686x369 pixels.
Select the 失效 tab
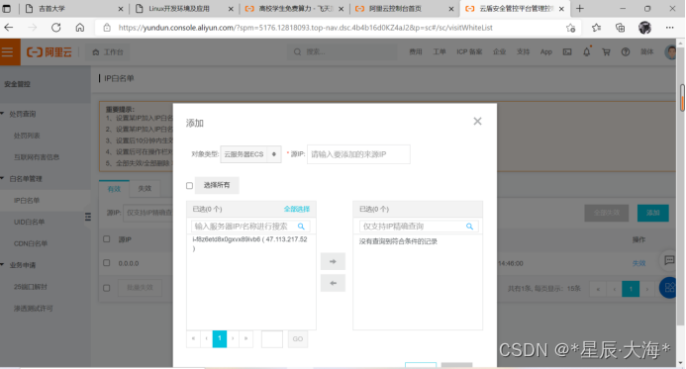coord(145,188)
